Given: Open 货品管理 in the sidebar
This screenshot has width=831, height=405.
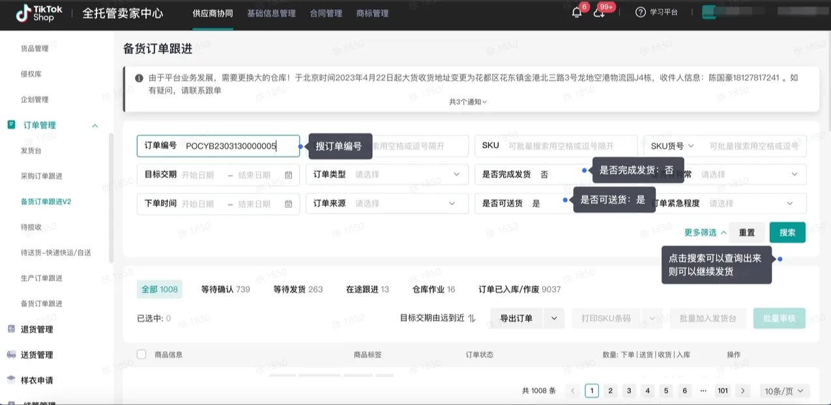Looking at the screenshot, I should tap(35, 48).
